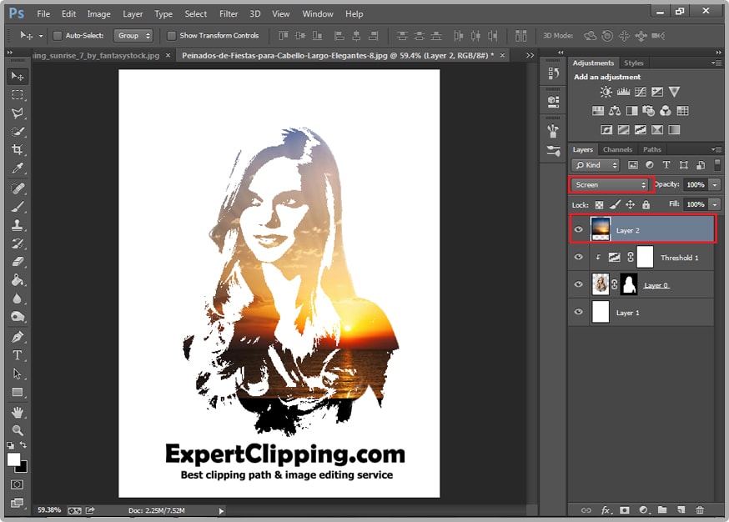Select the Zoom tool

pyautogui.click(x=17, y=430)
